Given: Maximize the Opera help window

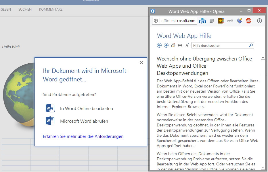Looking at the screenshot, I should click(x=249, y=11).
